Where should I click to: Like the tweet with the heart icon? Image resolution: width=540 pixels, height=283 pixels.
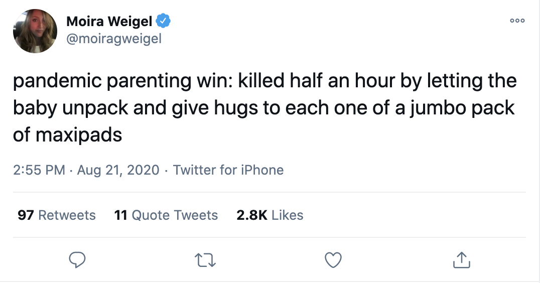pyautogui.click(x=334, y=259)
